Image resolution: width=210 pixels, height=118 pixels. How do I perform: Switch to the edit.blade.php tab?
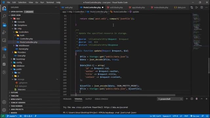coord(116,8)
